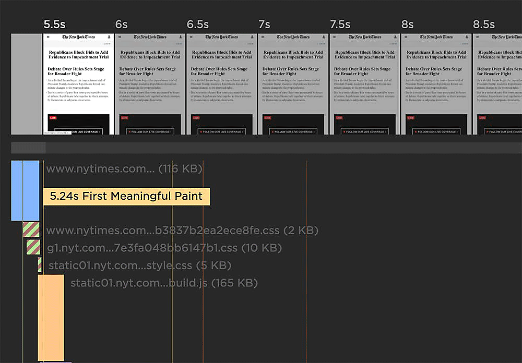Image resolution: width=522 pixels, height=363 pixels.
Task: Click the red LIVE badge in 5.5s frame
Action: 53,118
